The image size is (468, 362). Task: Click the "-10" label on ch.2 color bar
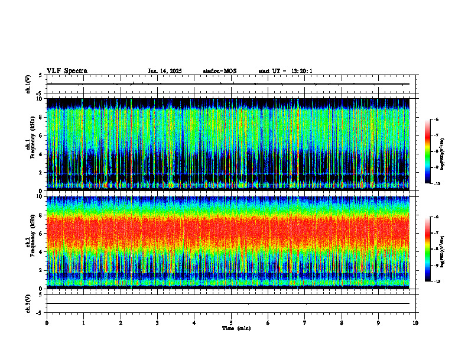437,282
